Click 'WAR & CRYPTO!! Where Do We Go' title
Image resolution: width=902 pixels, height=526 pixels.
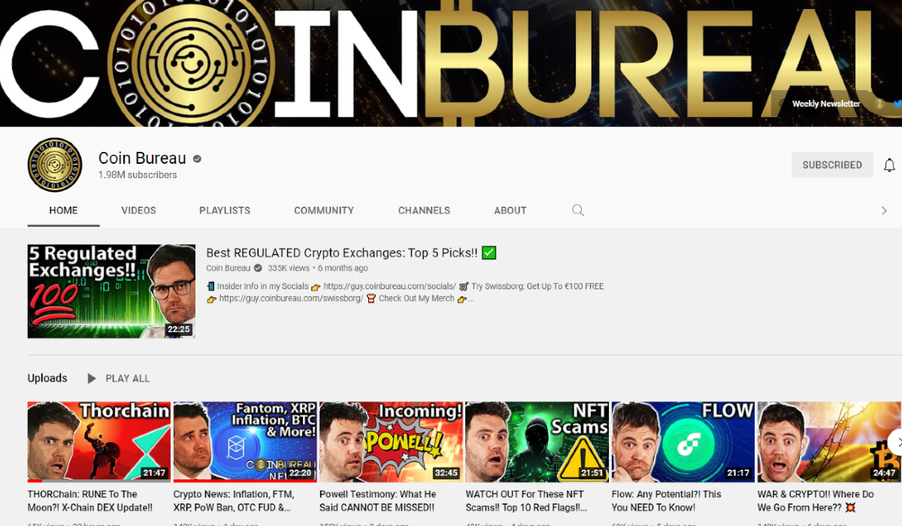point(816,500)
